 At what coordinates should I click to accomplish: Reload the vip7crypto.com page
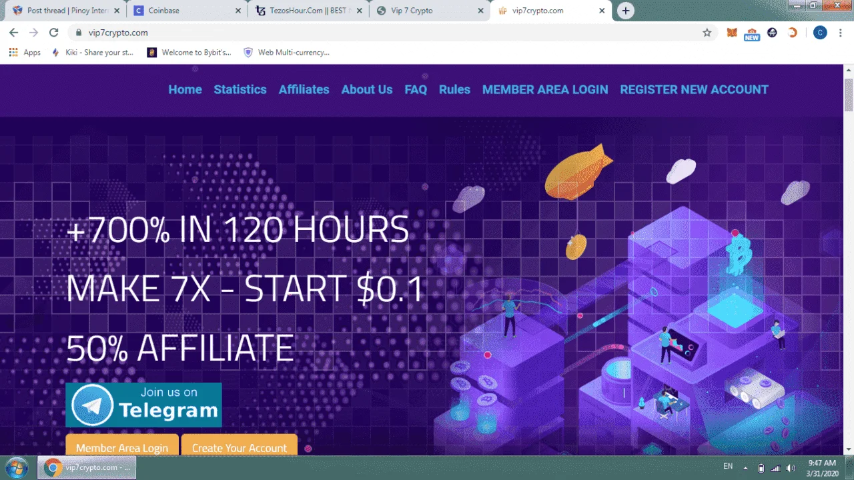click(54, 33)
